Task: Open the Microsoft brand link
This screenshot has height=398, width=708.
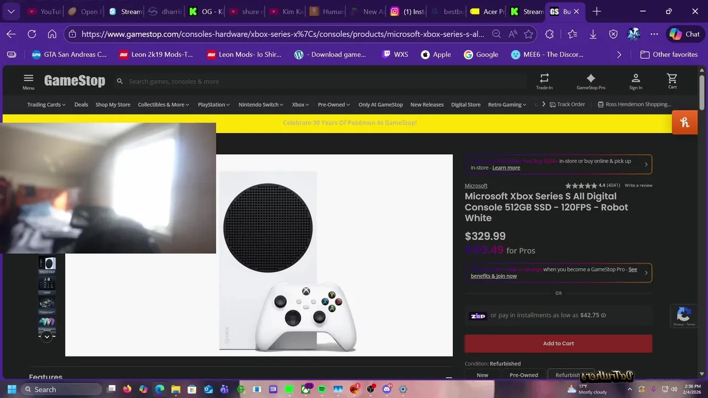Action: tap(476, 186)
